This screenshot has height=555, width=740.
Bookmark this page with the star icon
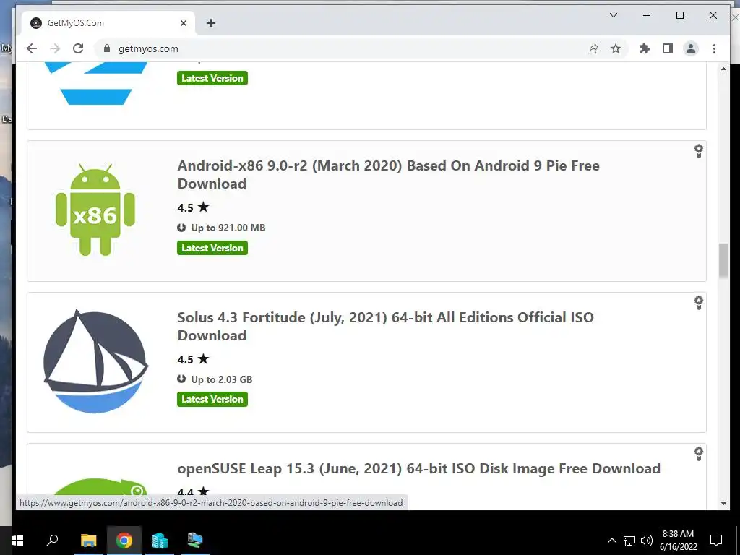tap(616, 48)
